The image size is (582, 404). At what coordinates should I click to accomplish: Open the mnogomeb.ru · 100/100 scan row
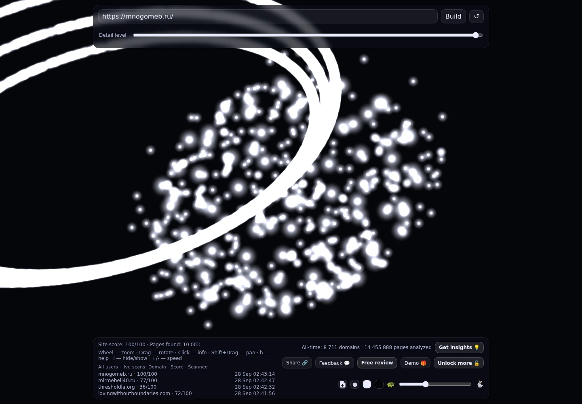[x=186, y=374]
